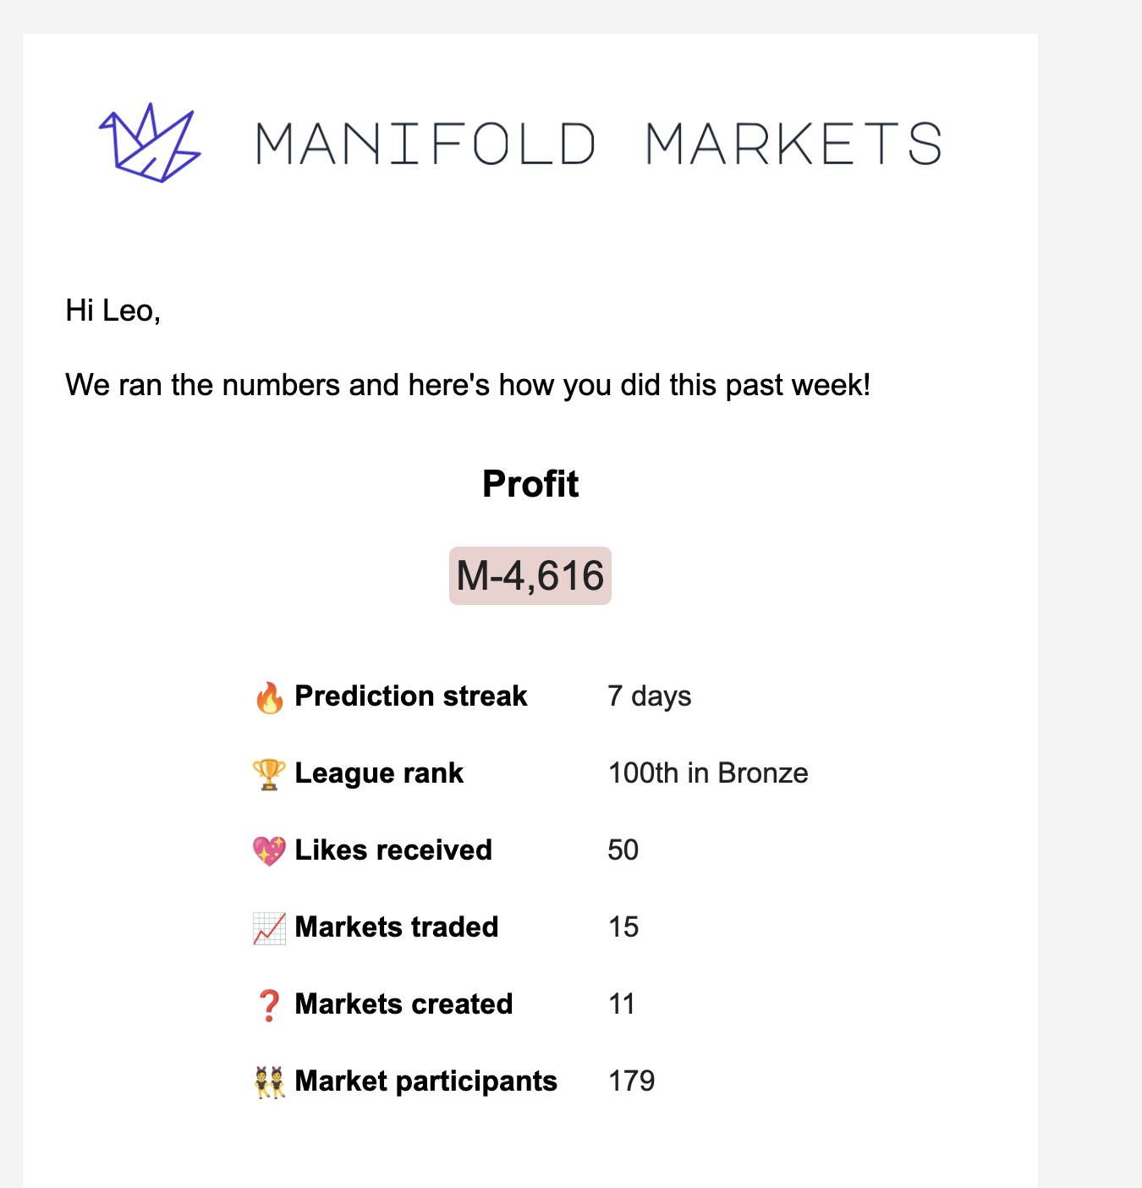1142x1188 pixels.
Task: Click the trophy emoji beside League rank
Action: pos(269,774)
